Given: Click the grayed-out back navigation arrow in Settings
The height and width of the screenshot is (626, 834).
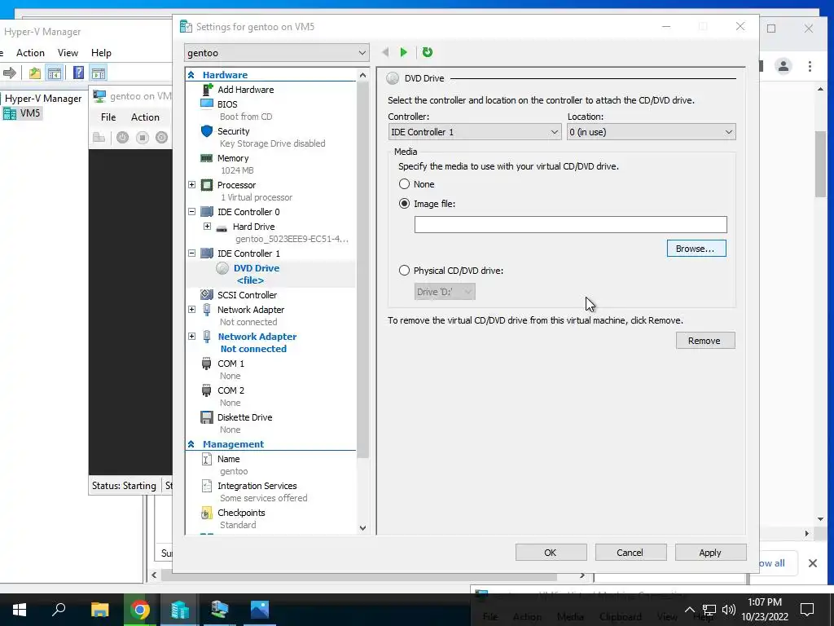Looking at the screenshot, I should pyautogui.click(x=385, y=52).
